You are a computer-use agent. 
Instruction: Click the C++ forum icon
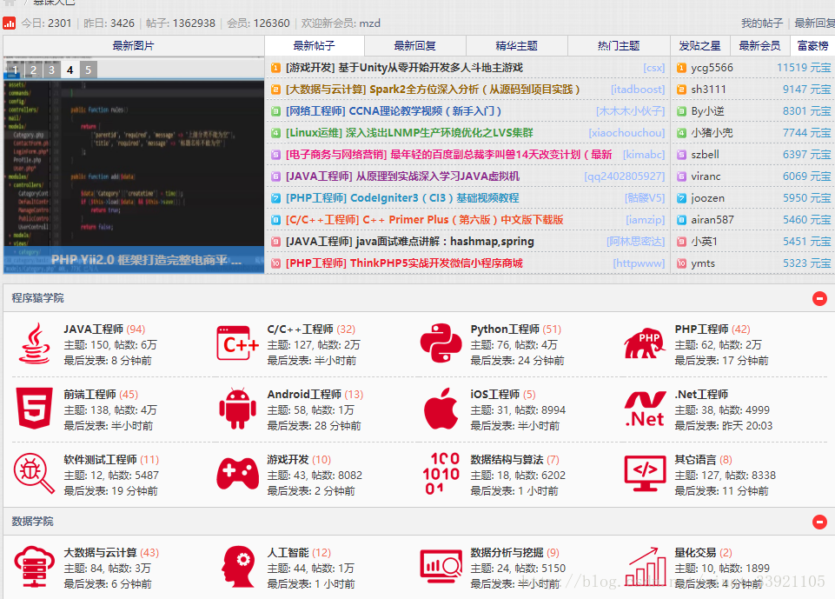pos(237,343)
